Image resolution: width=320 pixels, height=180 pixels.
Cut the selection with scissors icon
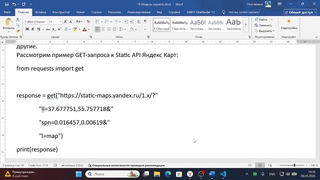pos(18,20)
